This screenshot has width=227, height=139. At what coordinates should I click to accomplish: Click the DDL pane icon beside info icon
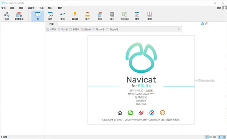[x=207, y=24]
